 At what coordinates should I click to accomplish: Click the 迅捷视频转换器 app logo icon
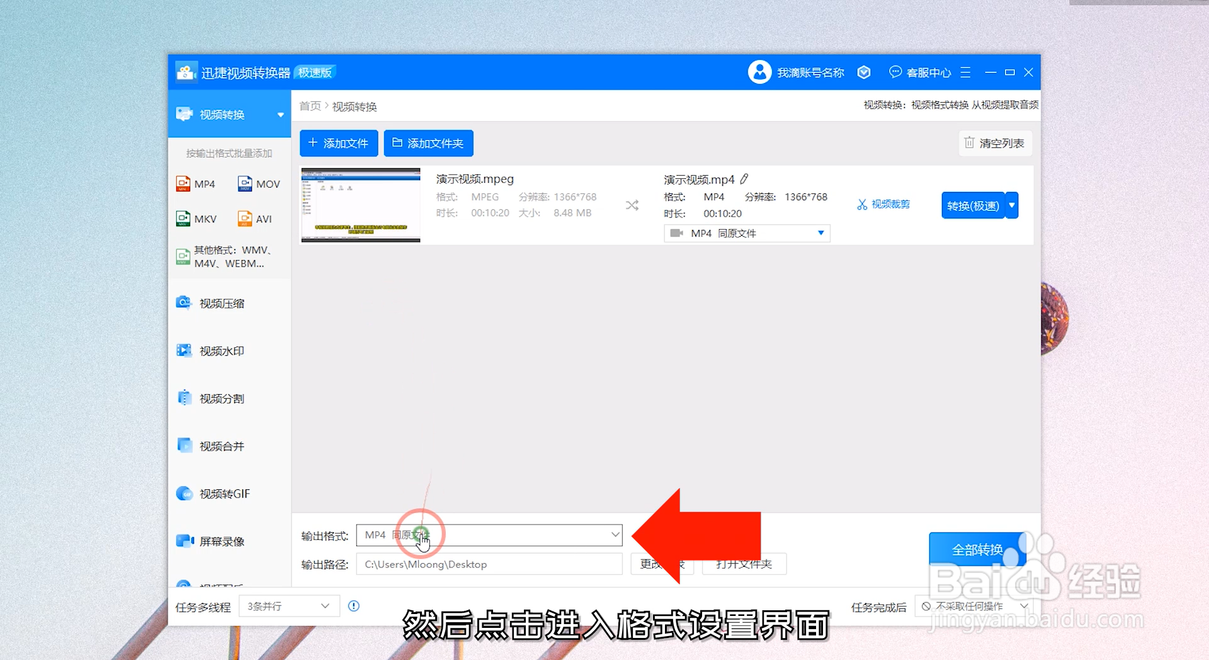[185, 72]
